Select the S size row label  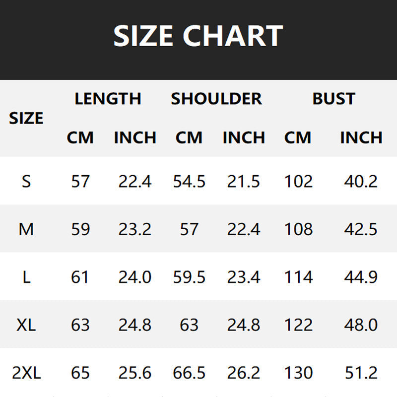click(26, 181)
